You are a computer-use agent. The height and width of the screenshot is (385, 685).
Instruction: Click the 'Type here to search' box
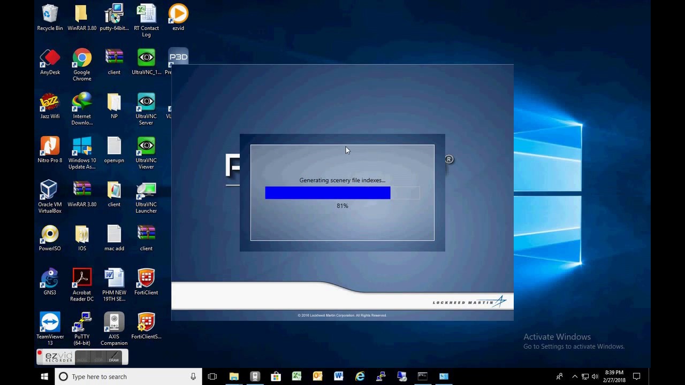[128, 376]
